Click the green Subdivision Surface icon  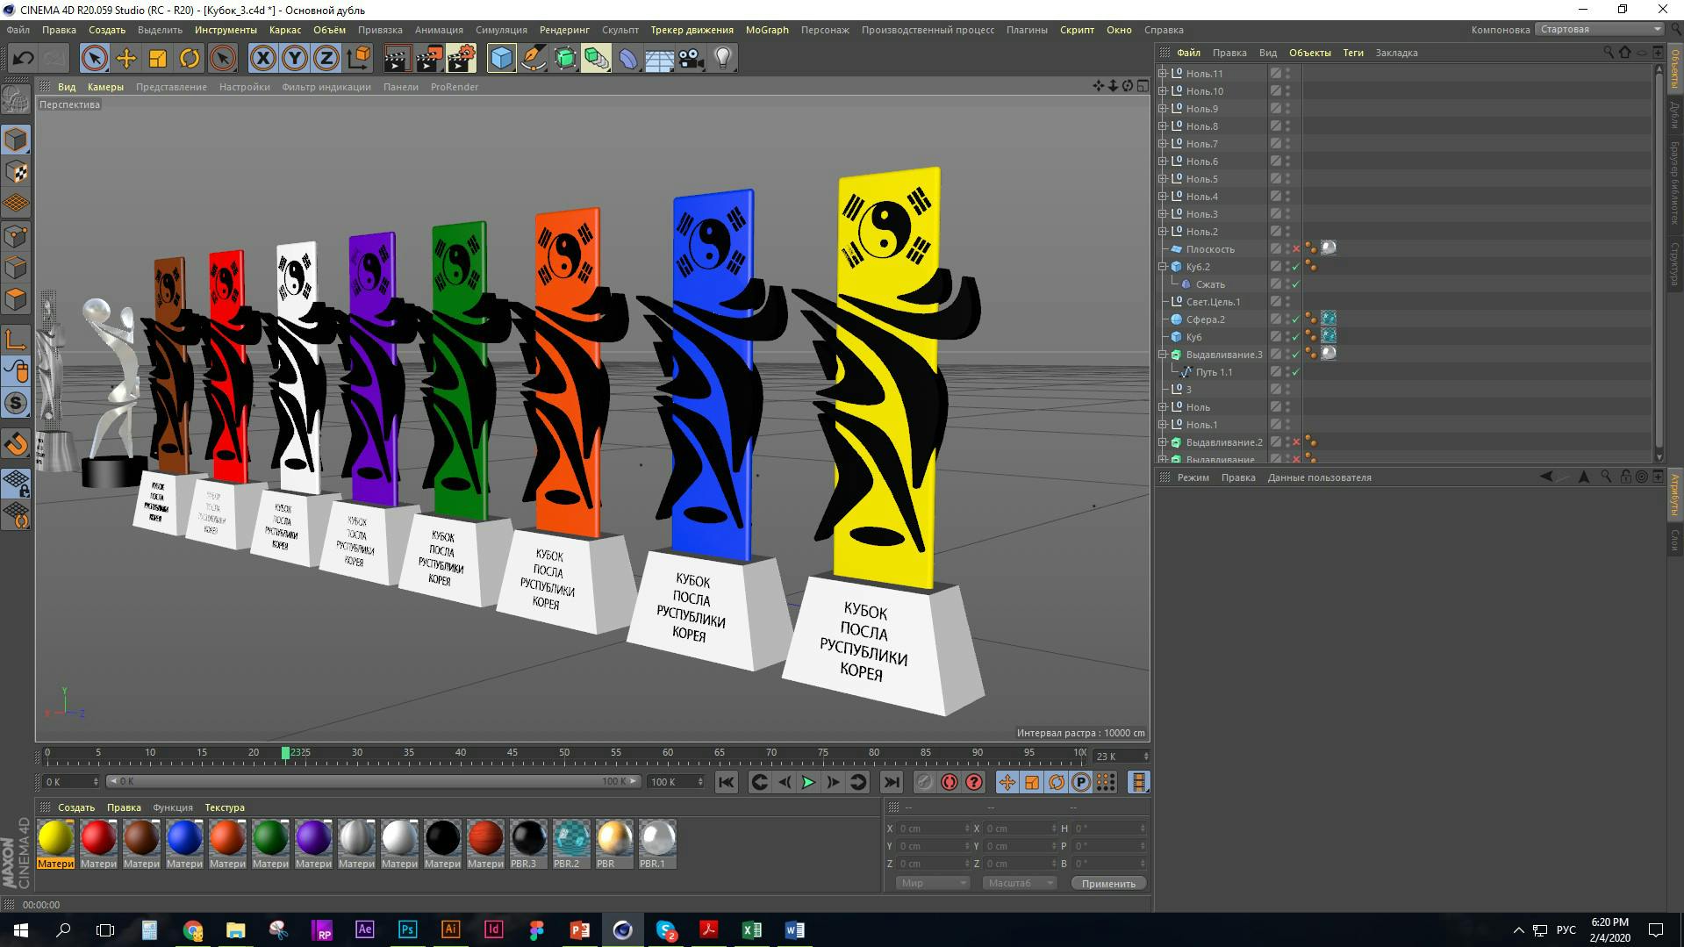[565, 59]
